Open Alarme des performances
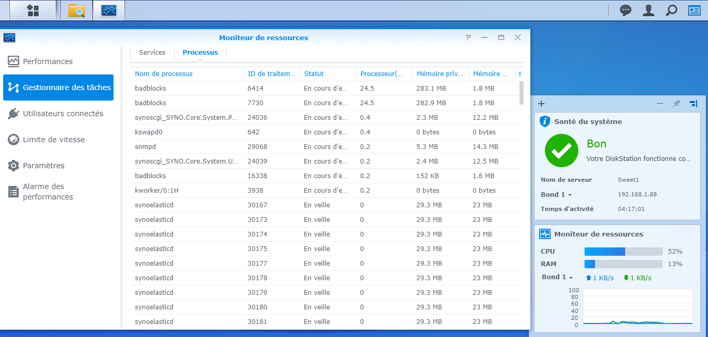The height and width of the screenshot is (337, 708). [48, 192]
